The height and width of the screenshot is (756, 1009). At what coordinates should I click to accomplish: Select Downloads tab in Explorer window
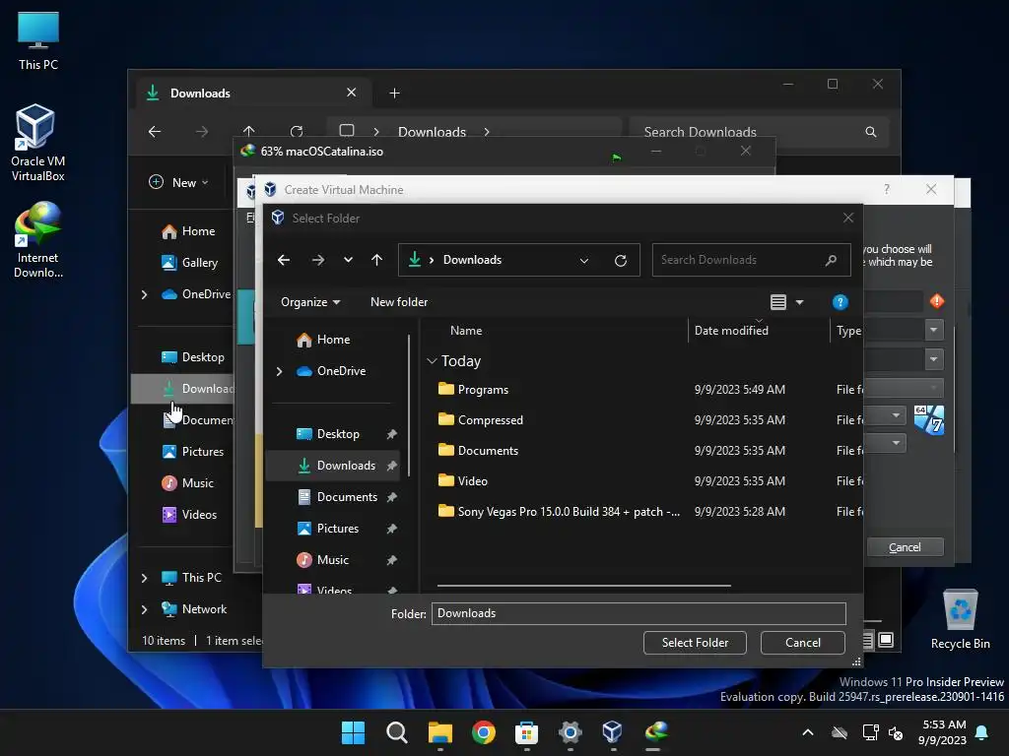(x=253, y=94)
